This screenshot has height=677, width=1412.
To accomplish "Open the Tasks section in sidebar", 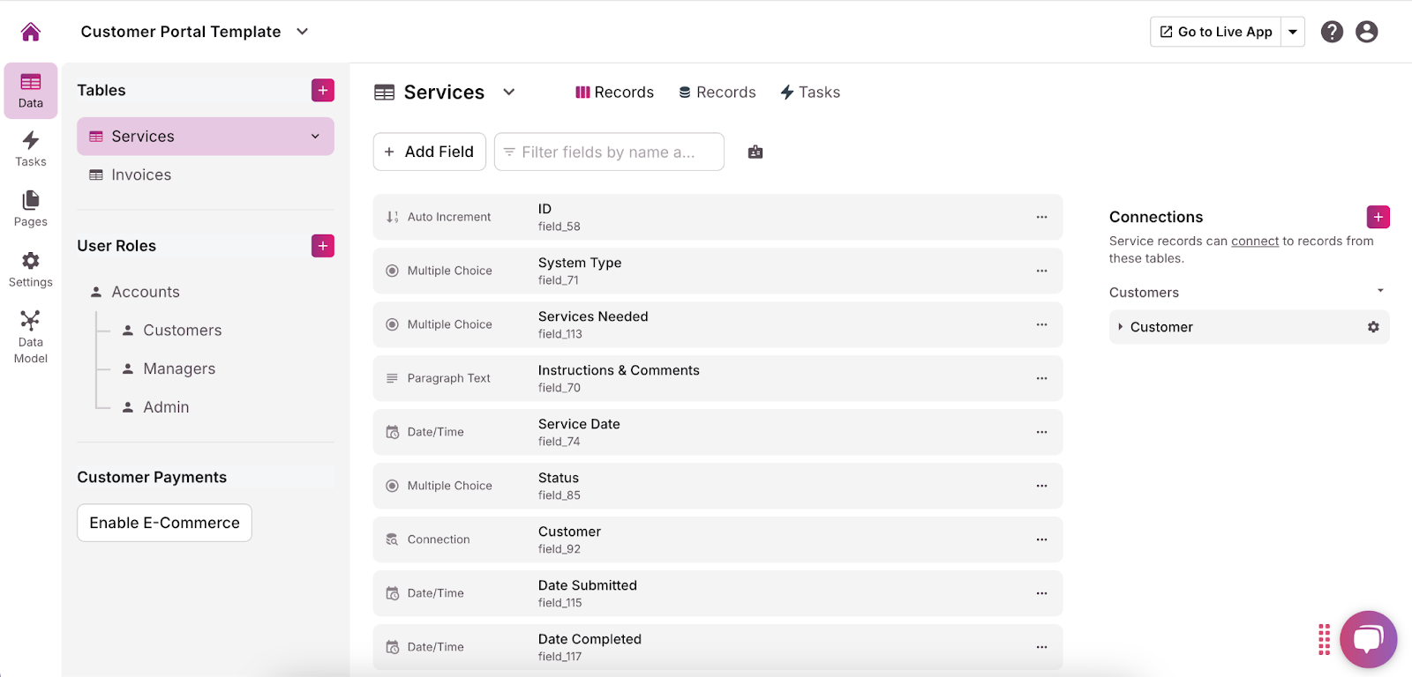I will tap(31, 148).
